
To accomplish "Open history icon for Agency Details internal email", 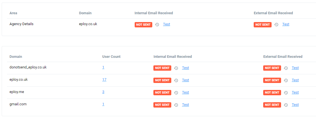I will (x=157, y=25).
